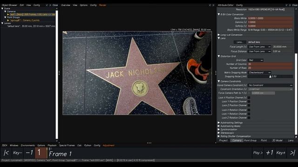Open the Python menu
The width and height of the screenshot is (298, 167).
point(88,145)
